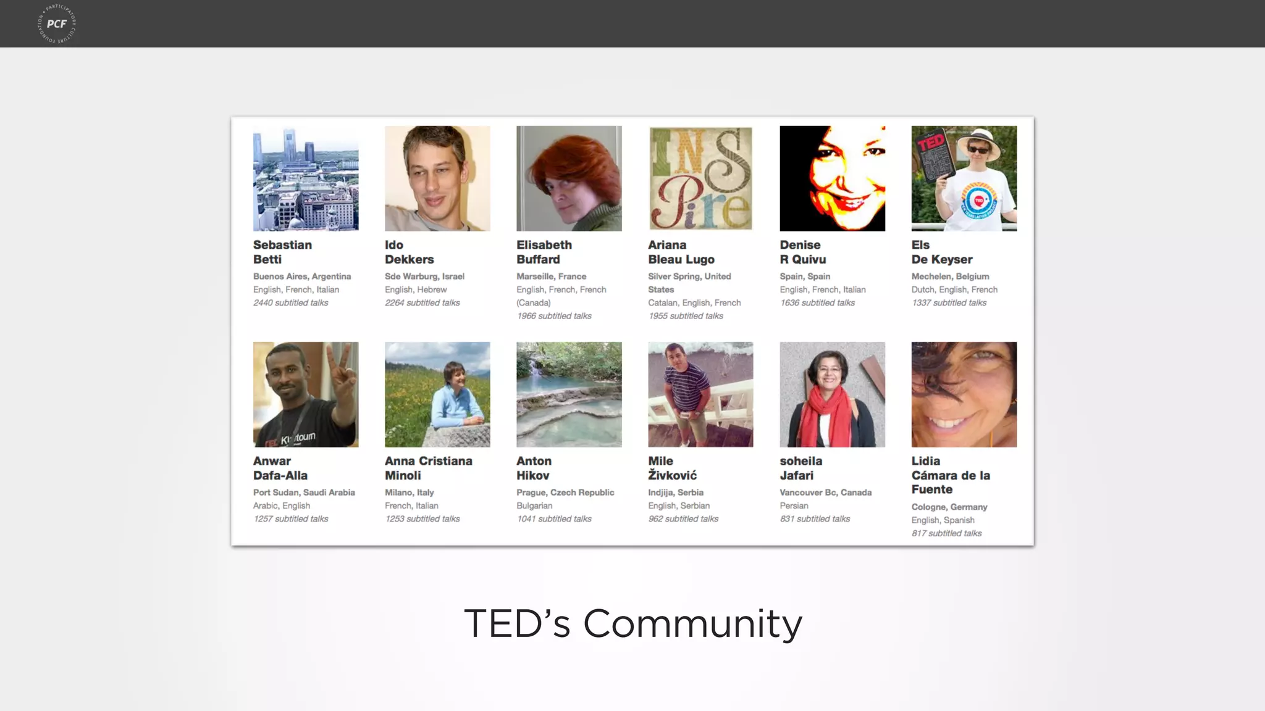This screenshot has height=711, width=1265.
Task: Click 'English, Serbian' languages text
Action: tap(679, 505)
